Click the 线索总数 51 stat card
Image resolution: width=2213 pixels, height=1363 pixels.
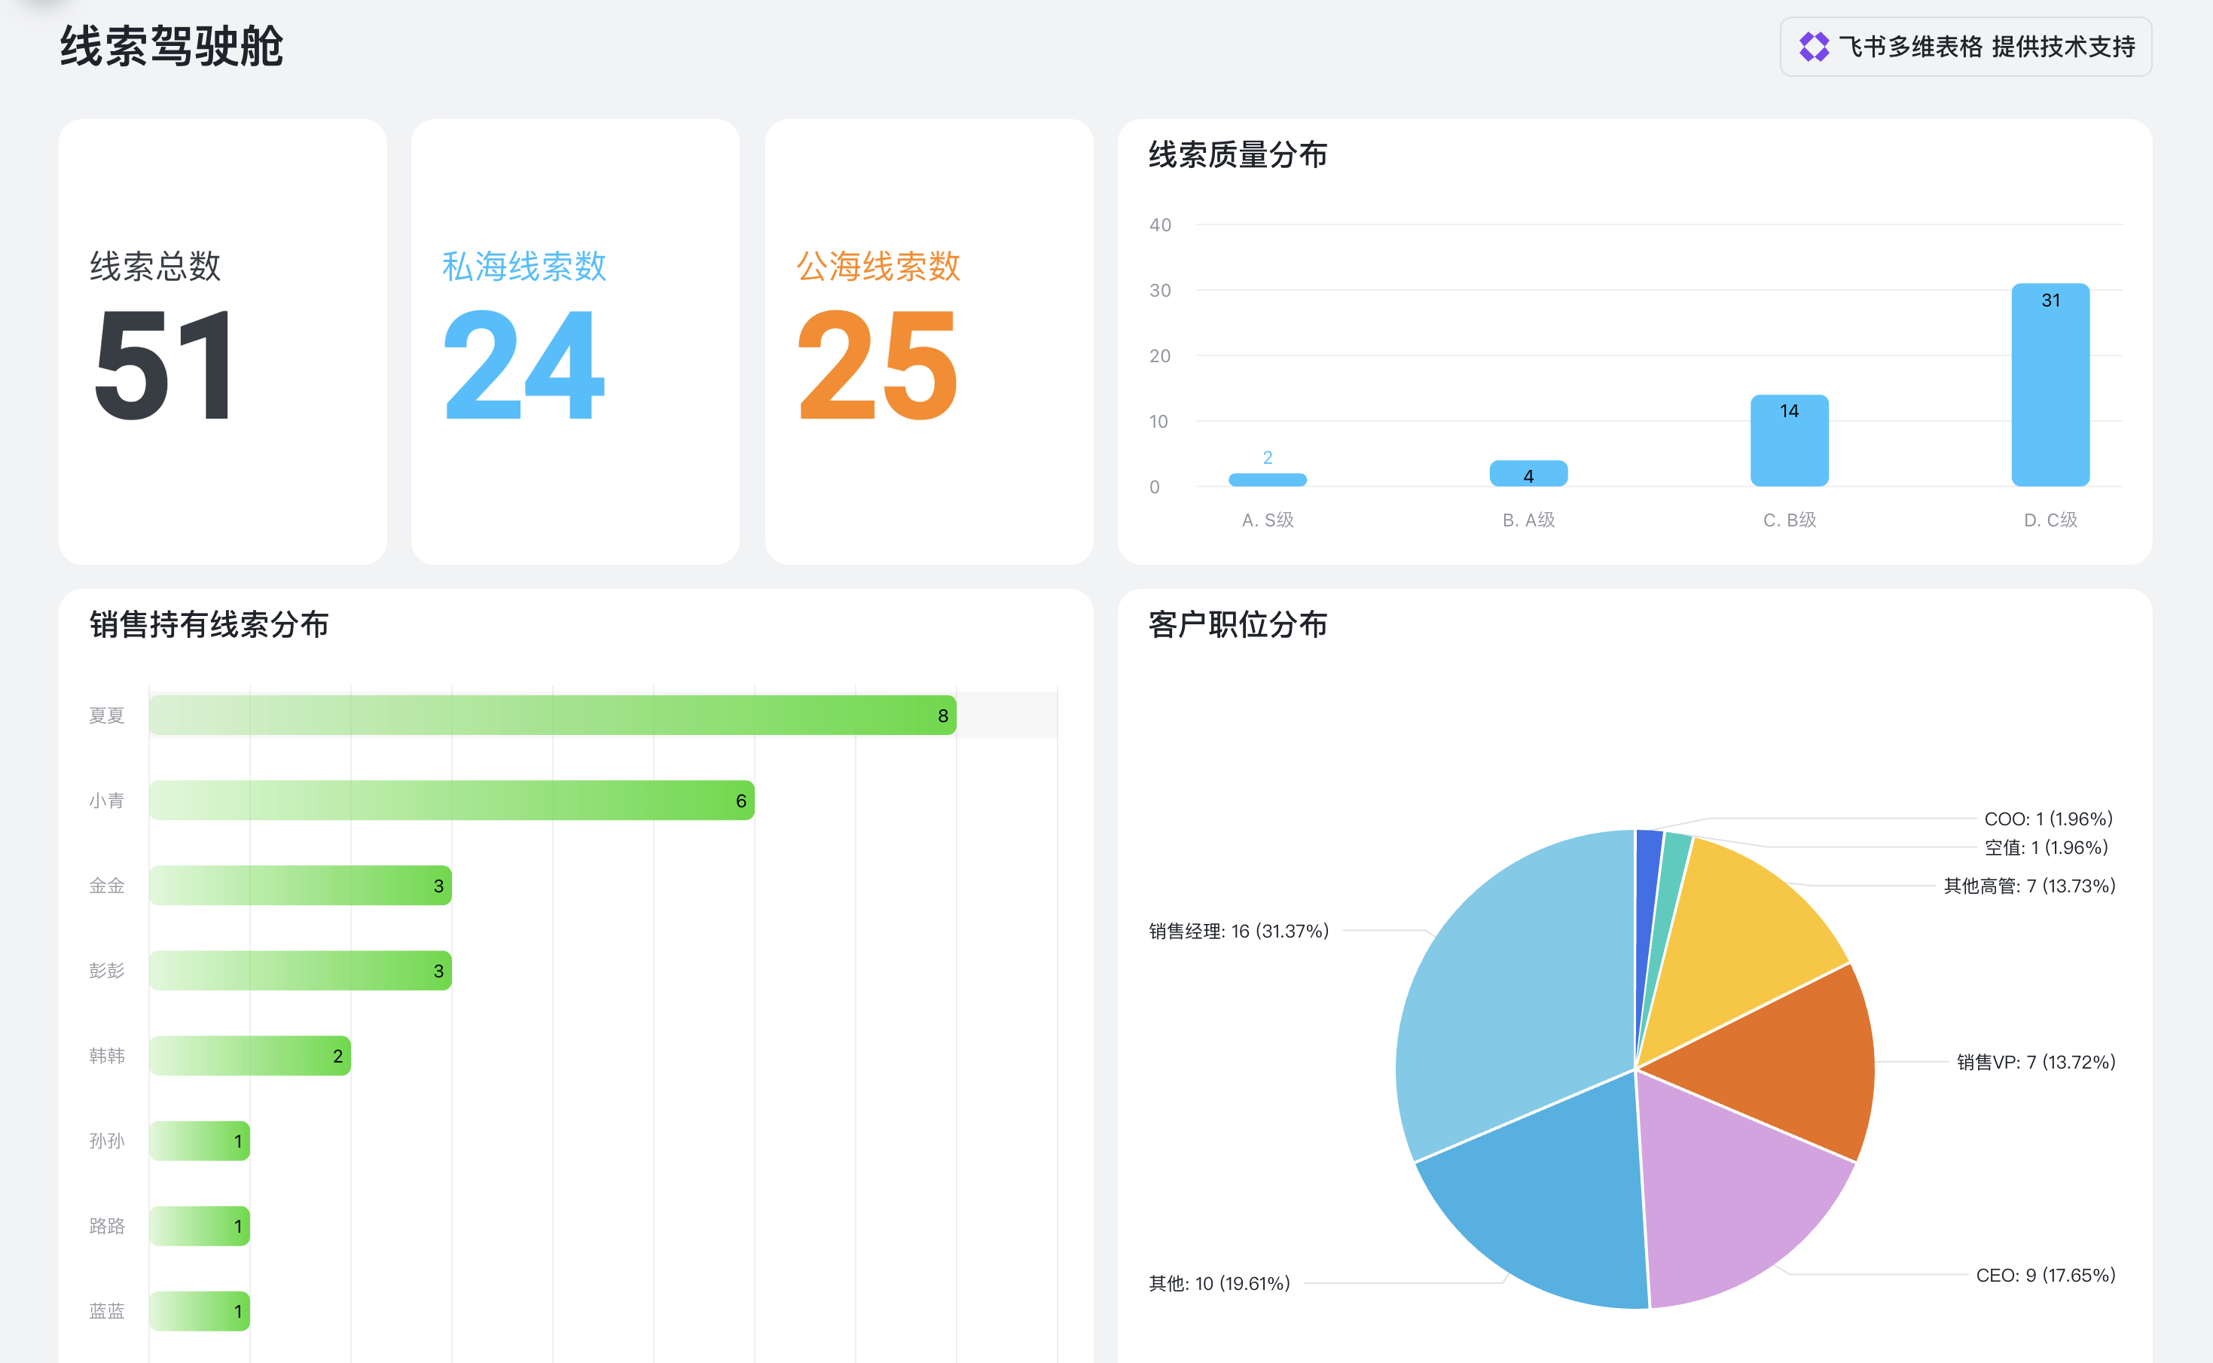tap(223, 343)
